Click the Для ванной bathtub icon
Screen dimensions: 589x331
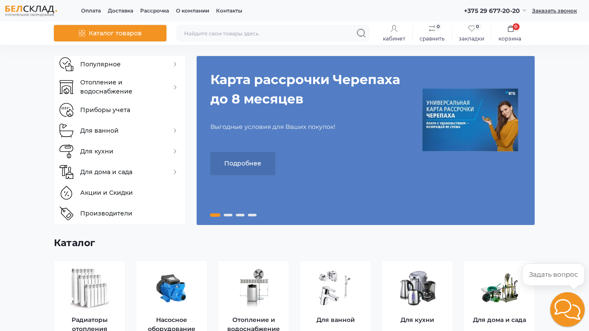click(66, 131)
